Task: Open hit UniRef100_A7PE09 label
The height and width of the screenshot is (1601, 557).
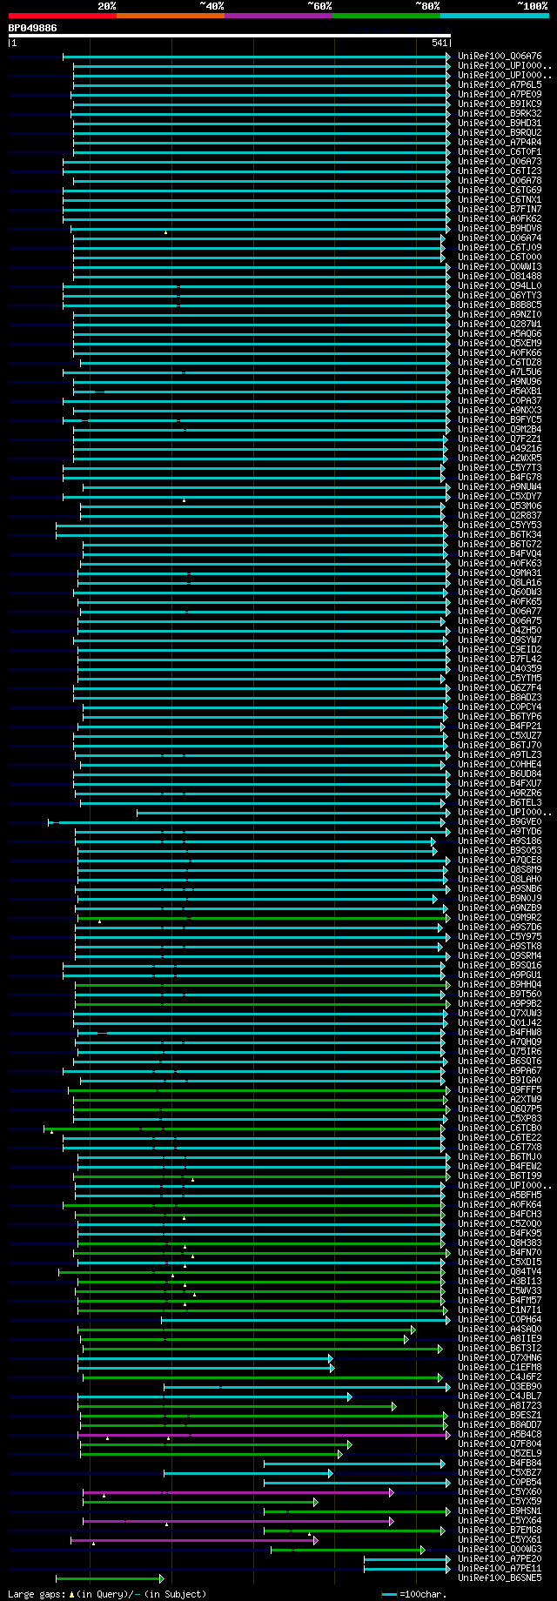Action: [x=500, y=95]
